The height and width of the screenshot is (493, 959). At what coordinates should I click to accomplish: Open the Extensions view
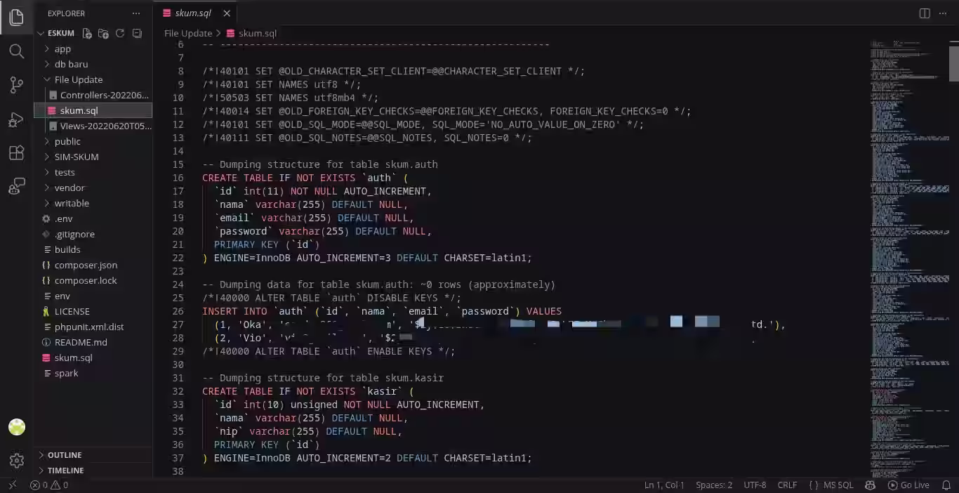pyautogui.click(x=16, y=153)
